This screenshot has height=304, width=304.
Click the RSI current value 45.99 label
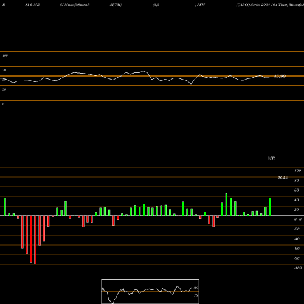(280, 77)
